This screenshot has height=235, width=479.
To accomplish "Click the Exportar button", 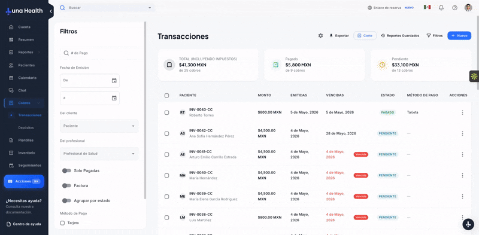I will click(339, 36).
